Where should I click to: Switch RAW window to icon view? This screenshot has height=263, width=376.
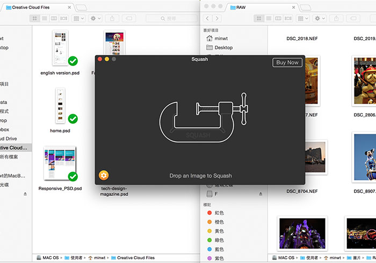click(259, 18)
